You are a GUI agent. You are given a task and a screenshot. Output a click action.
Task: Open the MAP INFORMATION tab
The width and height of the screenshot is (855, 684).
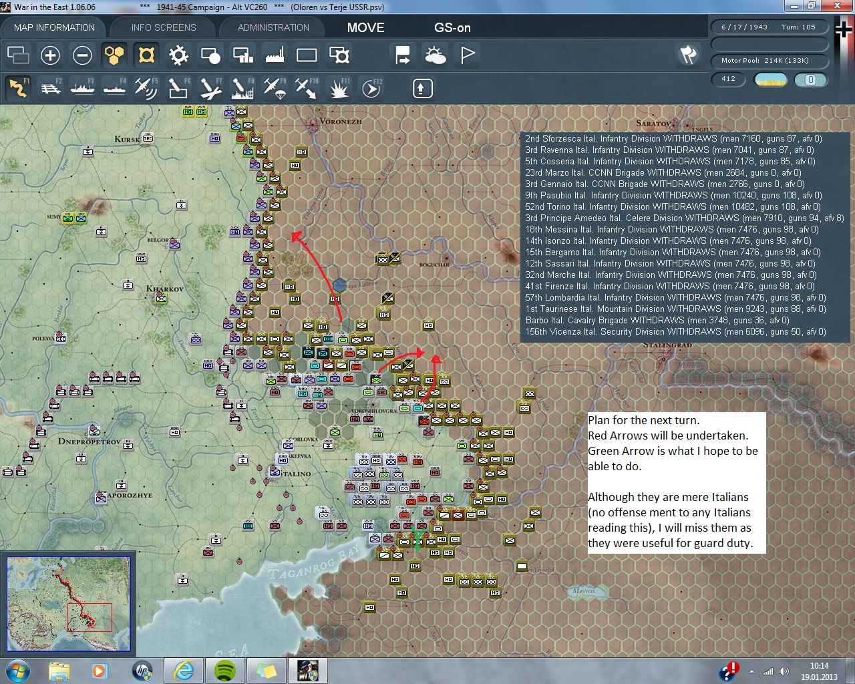[54, 27]
